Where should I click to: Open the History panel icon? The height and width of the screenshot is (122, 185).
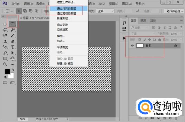pos(124,23)
